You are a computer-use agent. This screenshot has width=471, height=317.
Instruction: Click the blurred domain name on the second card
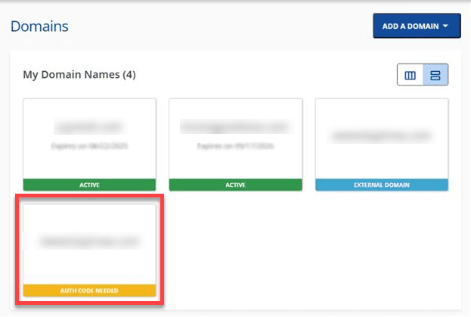tap(235, 127)
